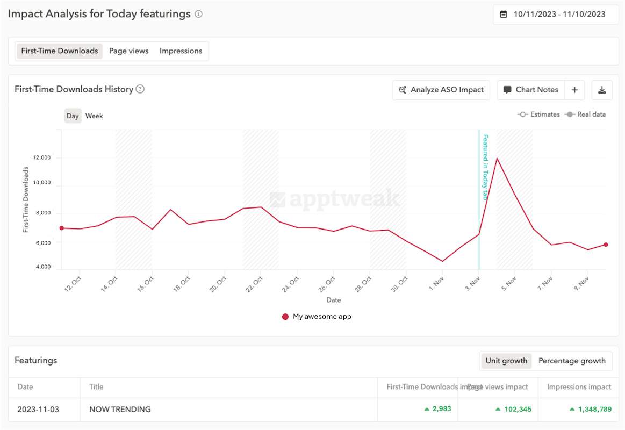
Task: Click the plus icon to add chart note
Action: [x=574, y=90]
